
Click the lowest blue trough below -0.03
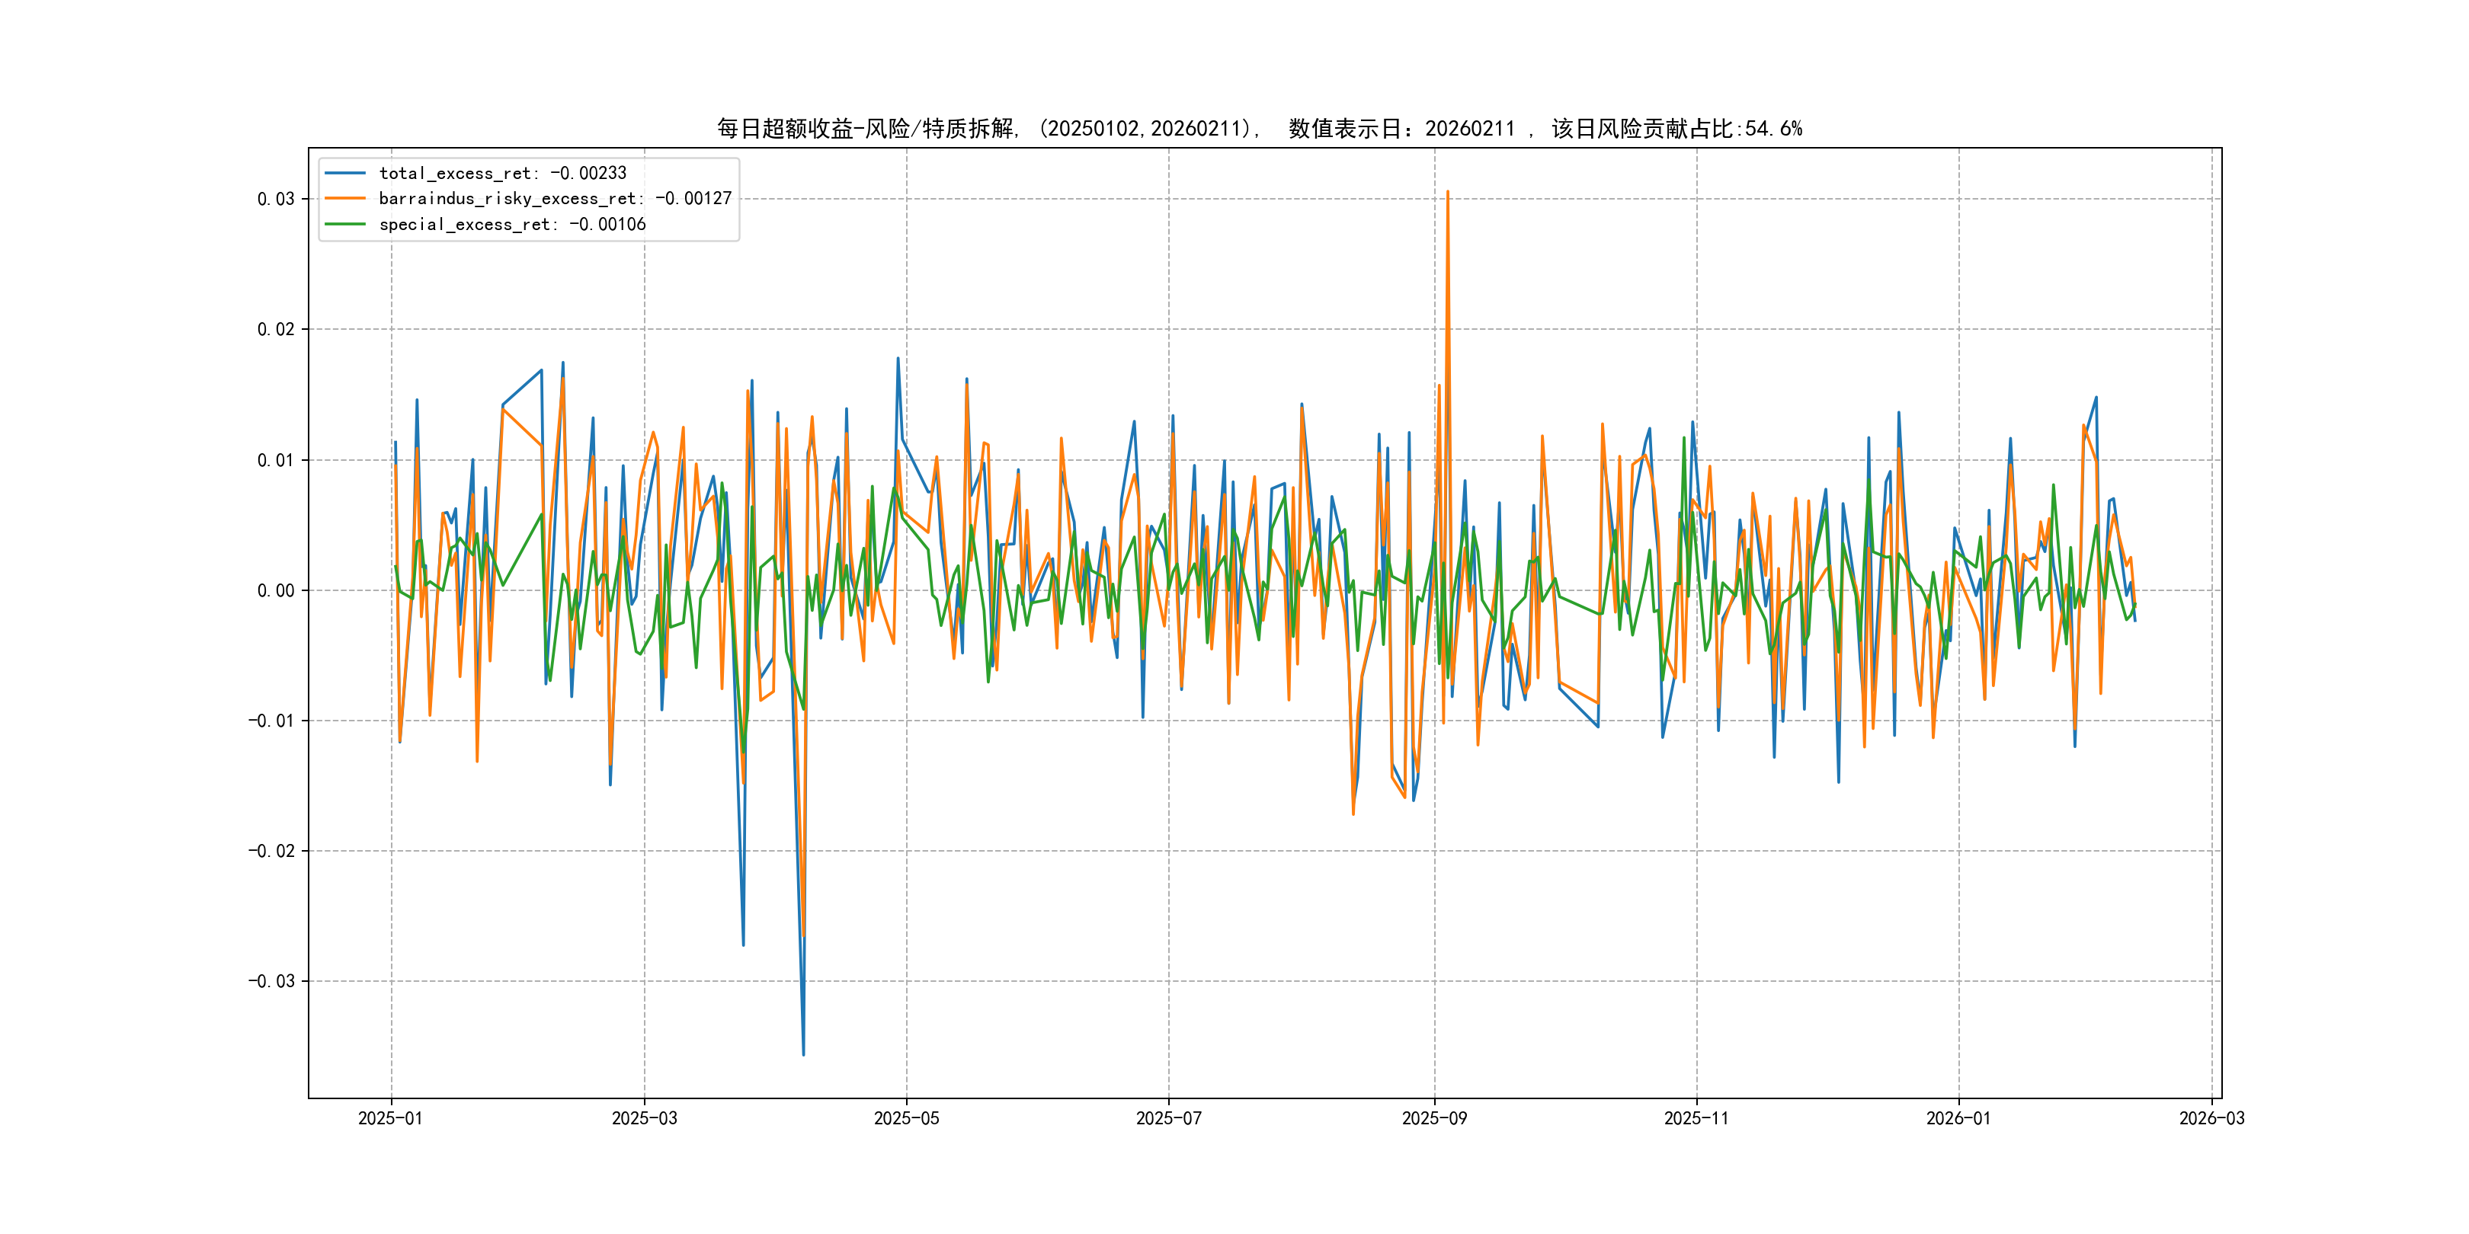pyautogui.click(x=803, y=1052)
